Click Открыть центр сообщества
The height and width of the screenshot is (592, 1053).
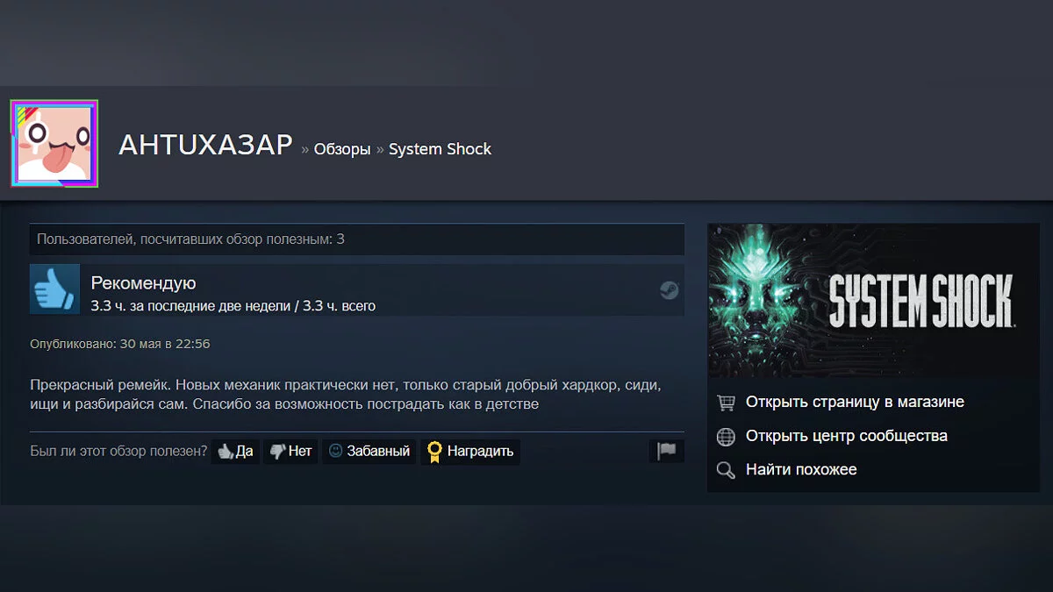click(847, 436)
